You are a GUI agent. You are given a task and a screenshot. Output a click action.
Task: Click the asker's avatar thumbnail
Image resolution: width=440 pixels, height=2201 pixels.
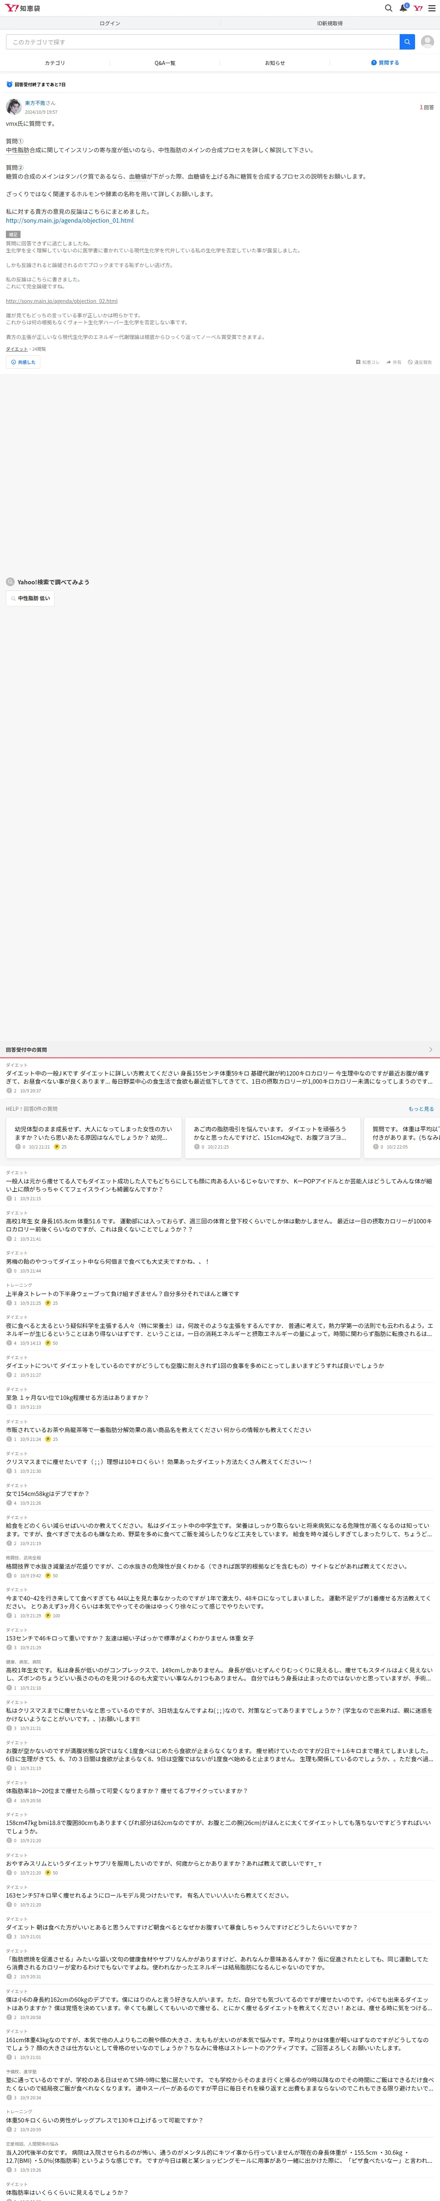tap(14, 107)
